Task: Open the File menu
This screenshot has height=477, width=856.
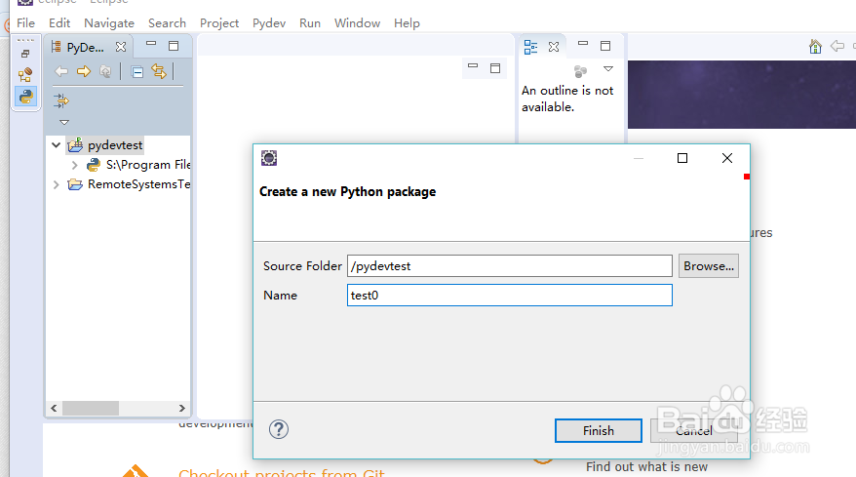Action: 25,23
